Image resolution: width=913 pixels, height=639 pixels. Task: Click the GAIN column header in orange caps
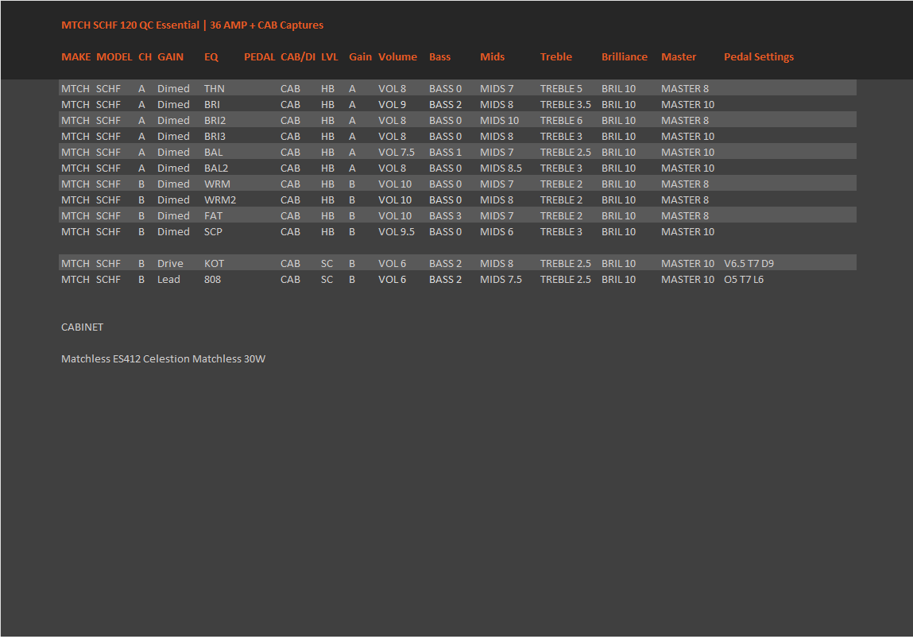(x=170, y=57)
